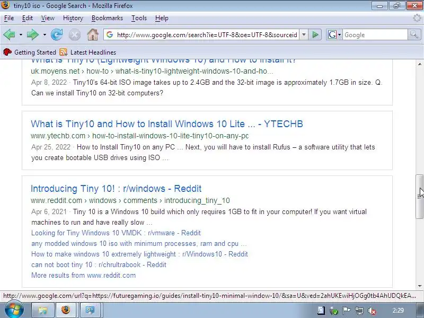
Task: Open 'How to make windows 10 extremely lightweight' link
Action: [x=139, y=254]
